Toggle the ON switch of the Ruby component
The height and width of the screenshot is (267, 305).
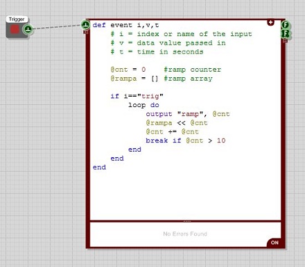pos(274,243)
